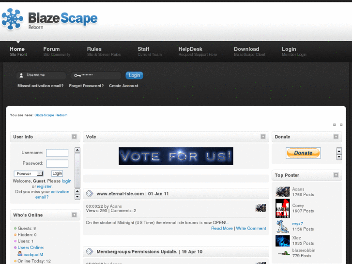Click the BlazeScape snowflake logo icon
The image size is (352, 264).
(x=12, y=19)
